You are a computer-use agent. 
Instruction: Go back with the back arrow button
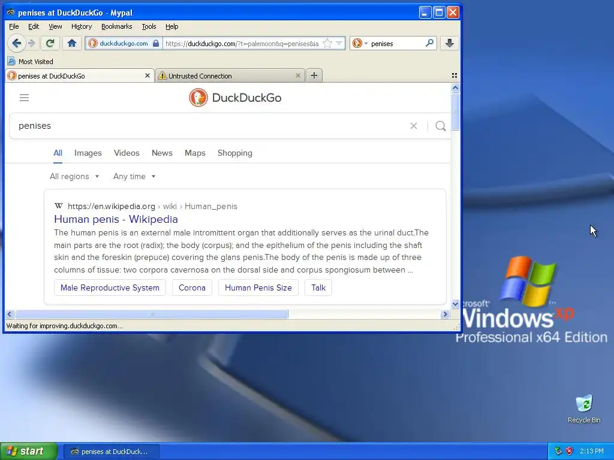point(16,43)
